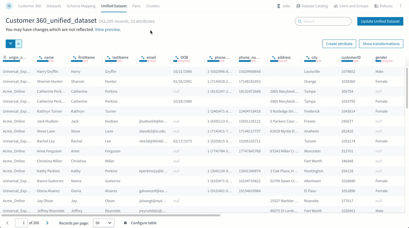Screen dimensions: 409x228
Task: Click the mapping icon beside lastName column
Action: (x=109, y=57)
